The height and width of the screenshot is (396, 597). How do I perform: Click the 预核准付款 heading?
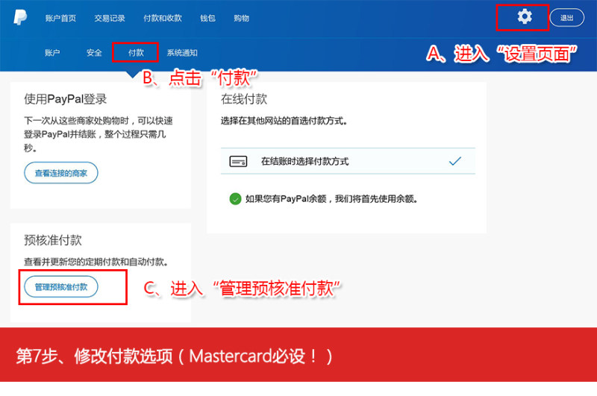53,240
